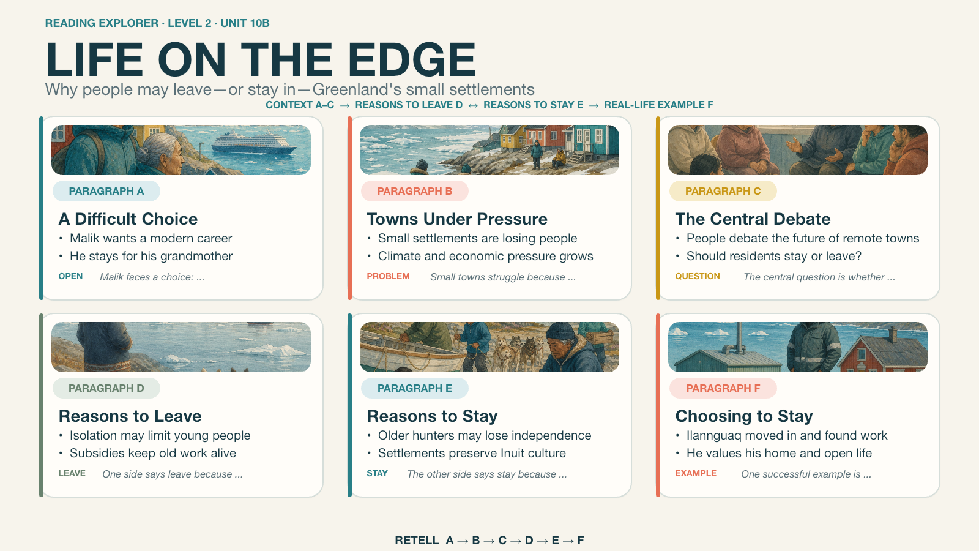Click 'REASONS TO LEAVE D' in the flow line
Viewport: 979px width, 551px height.
409,105
